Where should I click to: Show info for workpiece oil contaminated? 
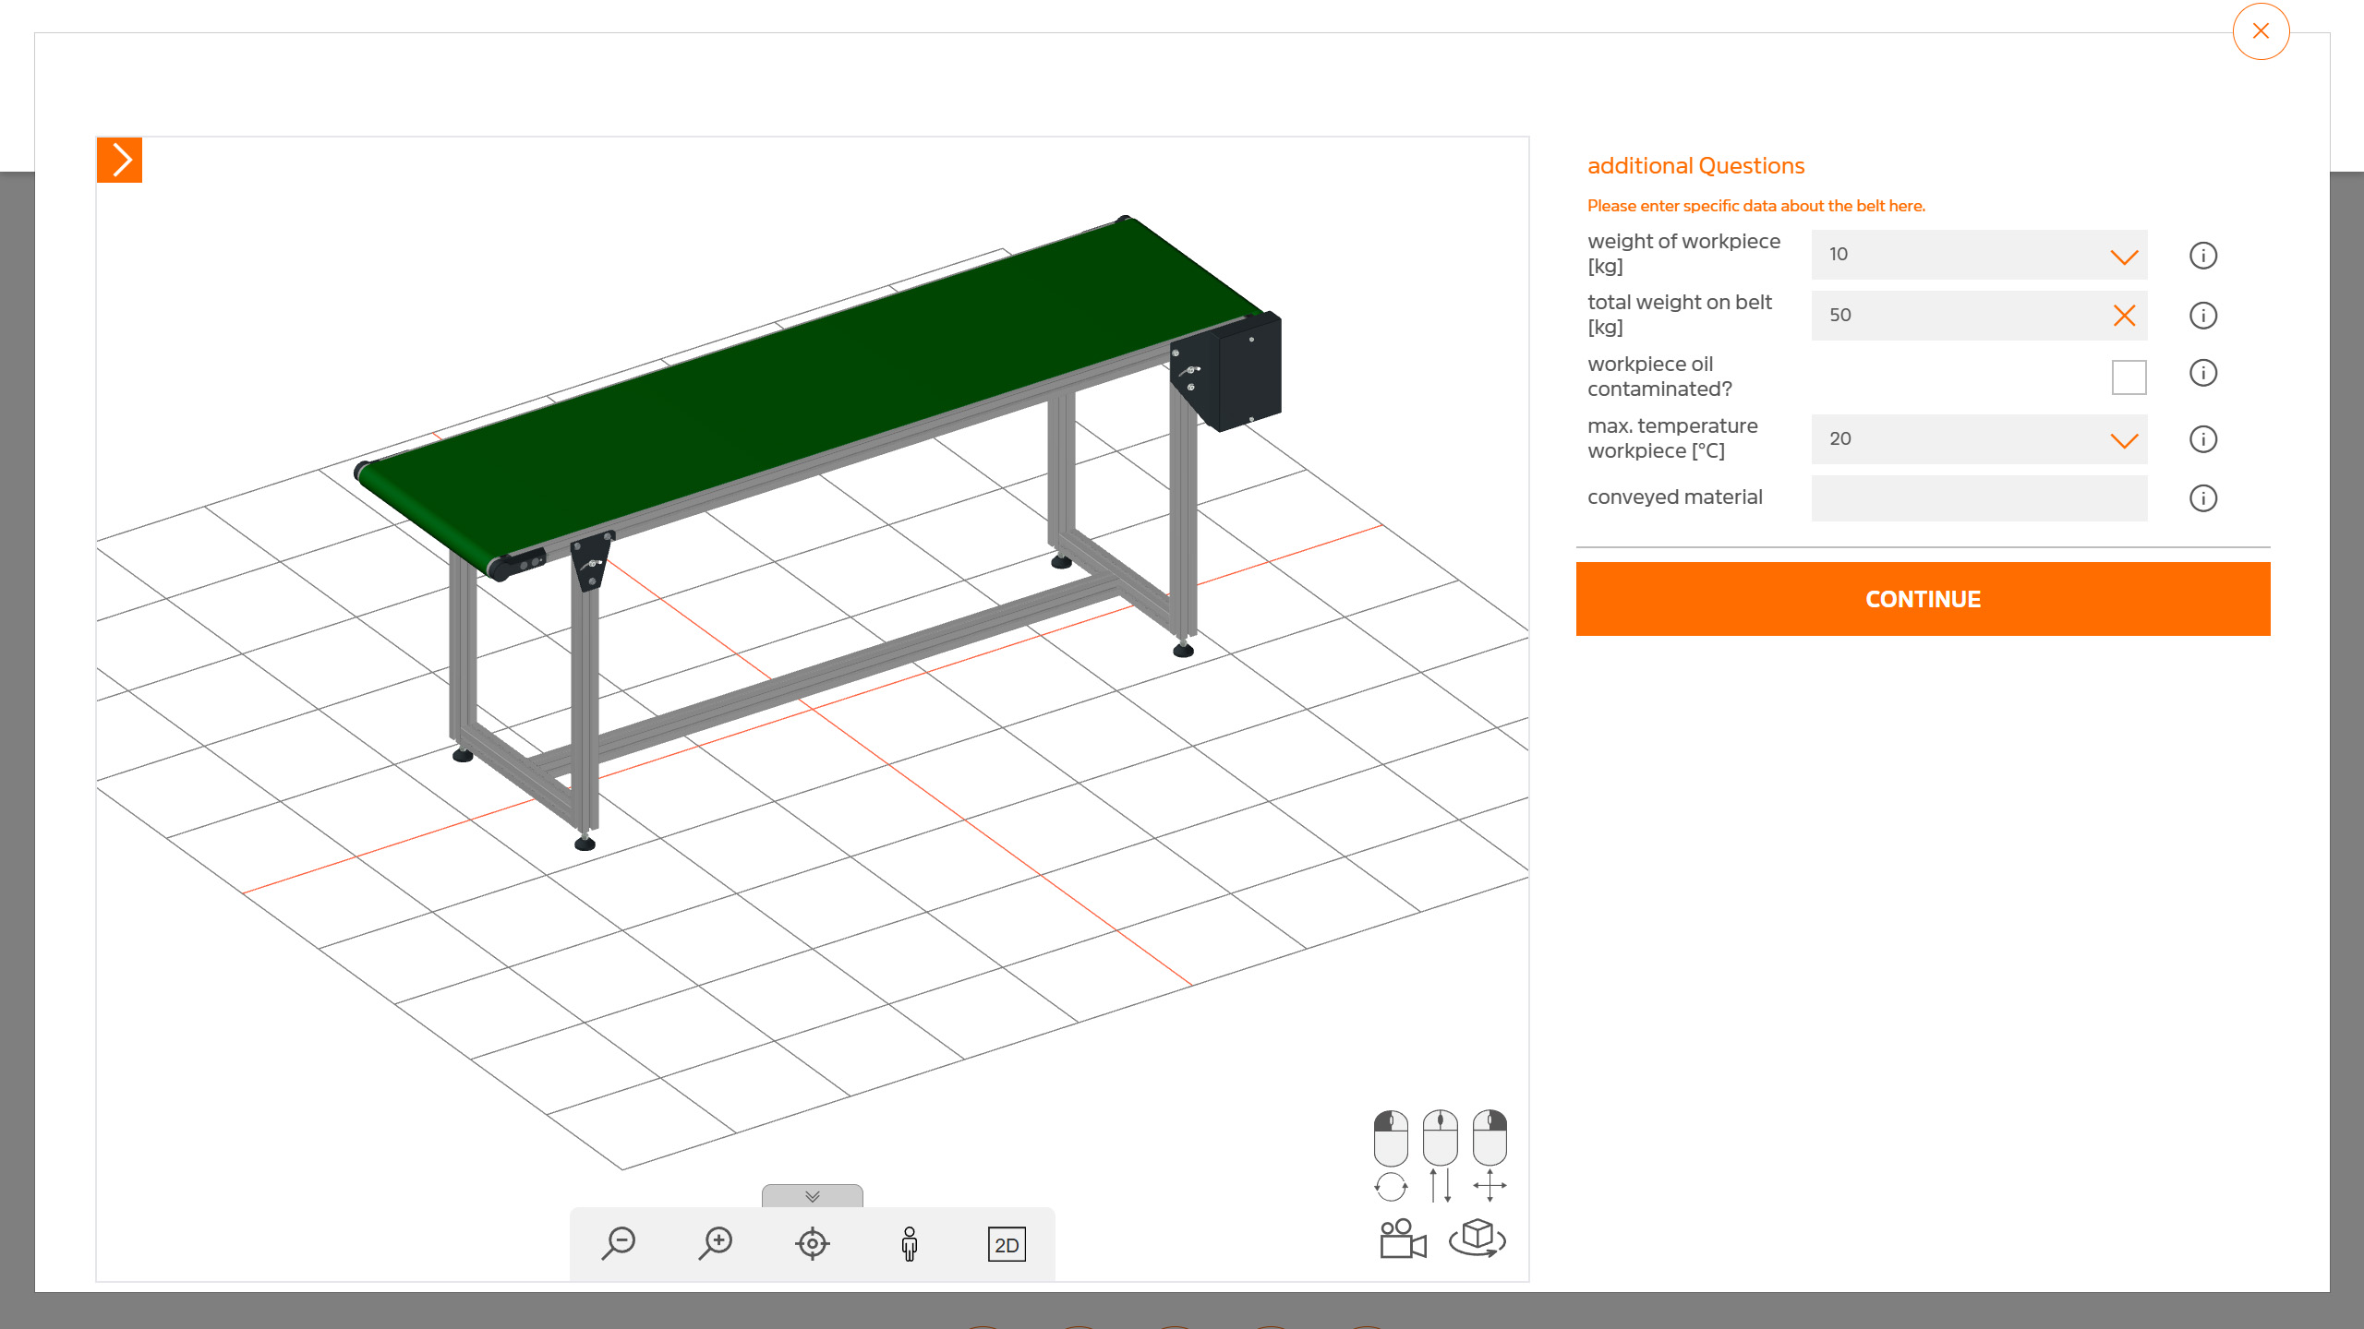2202,373
